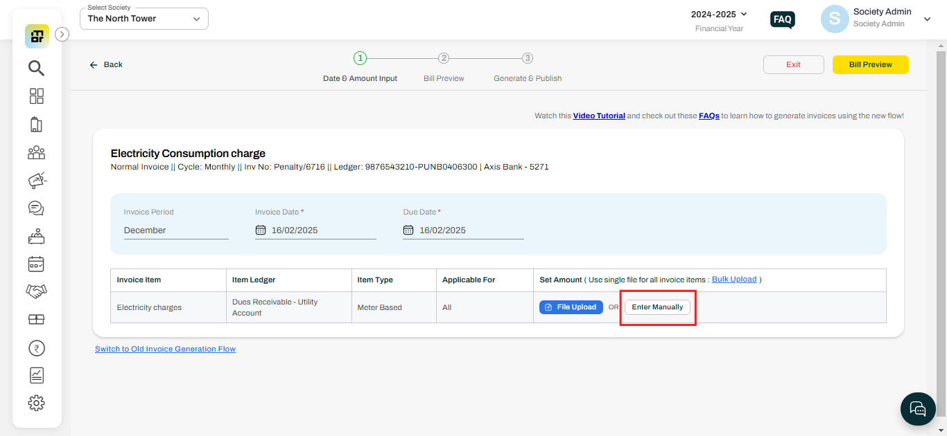Click the Enter Manually button
This screenshot has height=436, width=947.
[x=657, y=307]
